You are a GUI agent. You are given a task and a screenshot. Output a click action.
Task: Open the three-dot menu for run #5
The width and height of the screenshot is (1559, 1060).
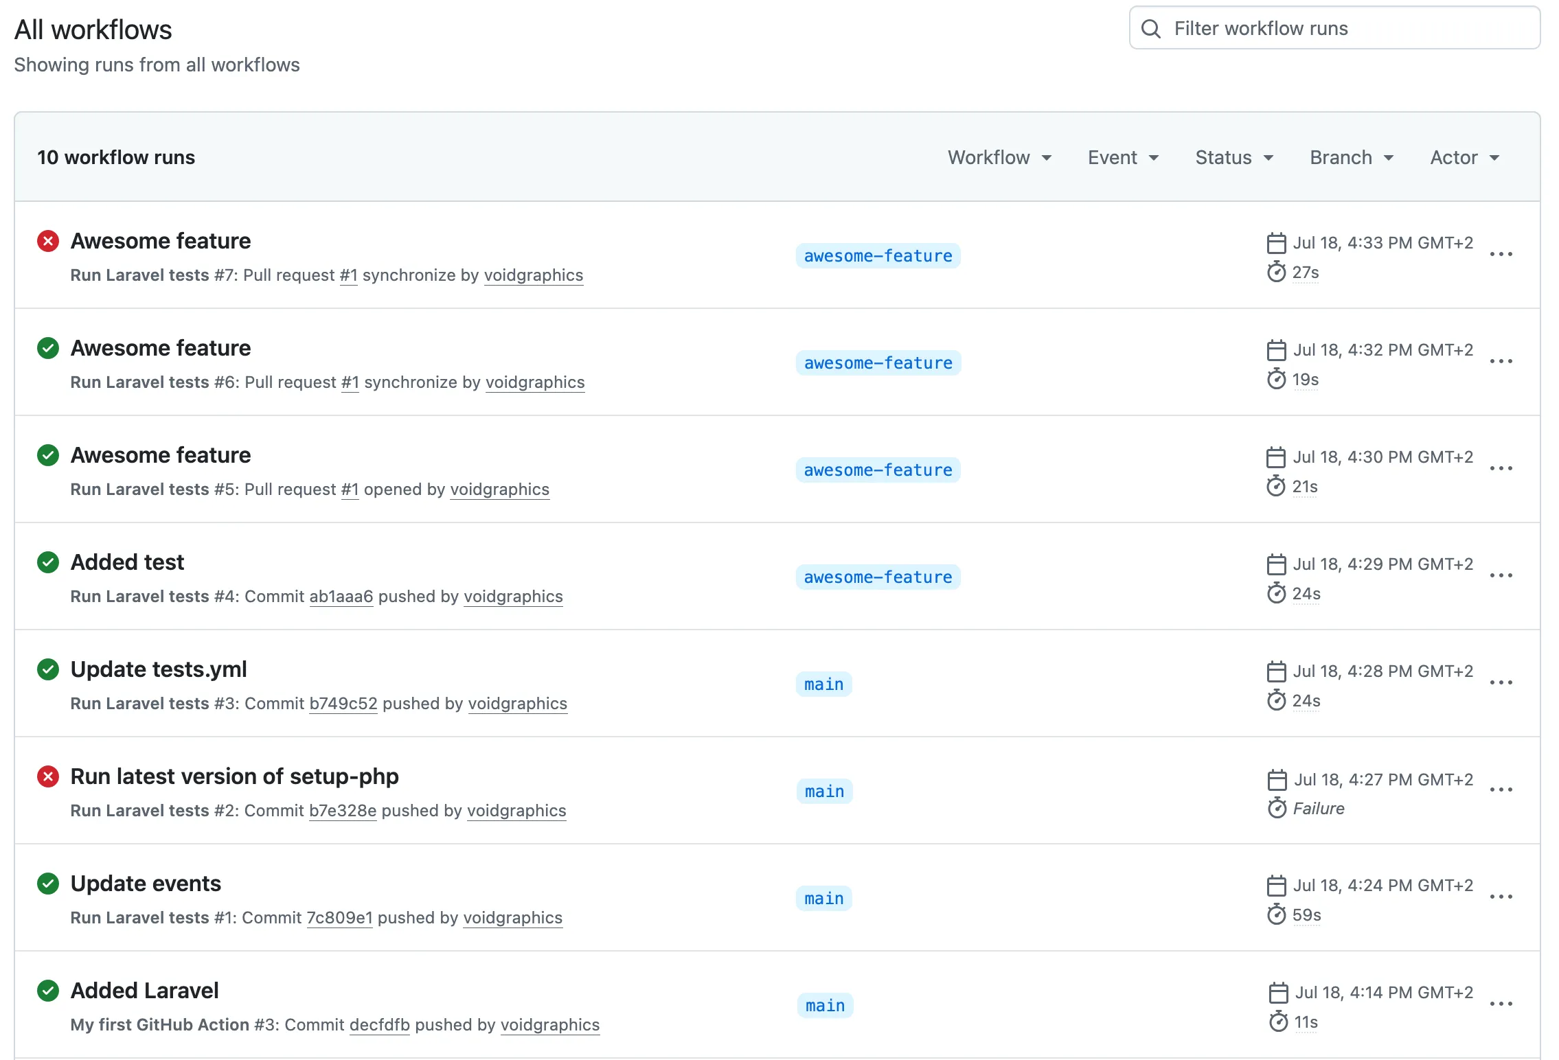pyautogui.click(x=1501, y=469)
